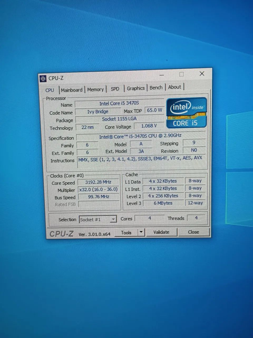Close CPU-Z with the X button
Screen dimensions: 253x338
pyautogui.click(x=202, y=74)
